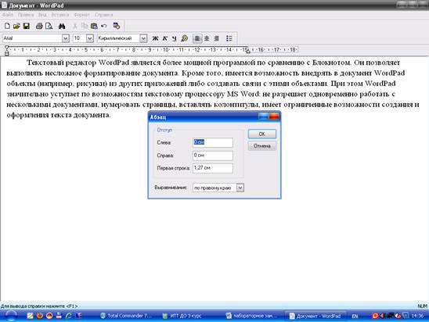Toggle underline with the Ч button
Viewport: 429px width, 322px height.
[175, 38]
